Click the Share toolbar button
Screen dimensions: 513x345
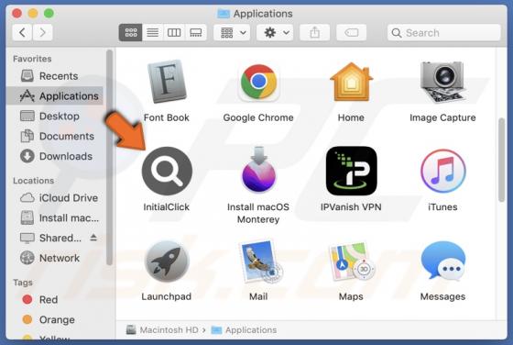315,32
